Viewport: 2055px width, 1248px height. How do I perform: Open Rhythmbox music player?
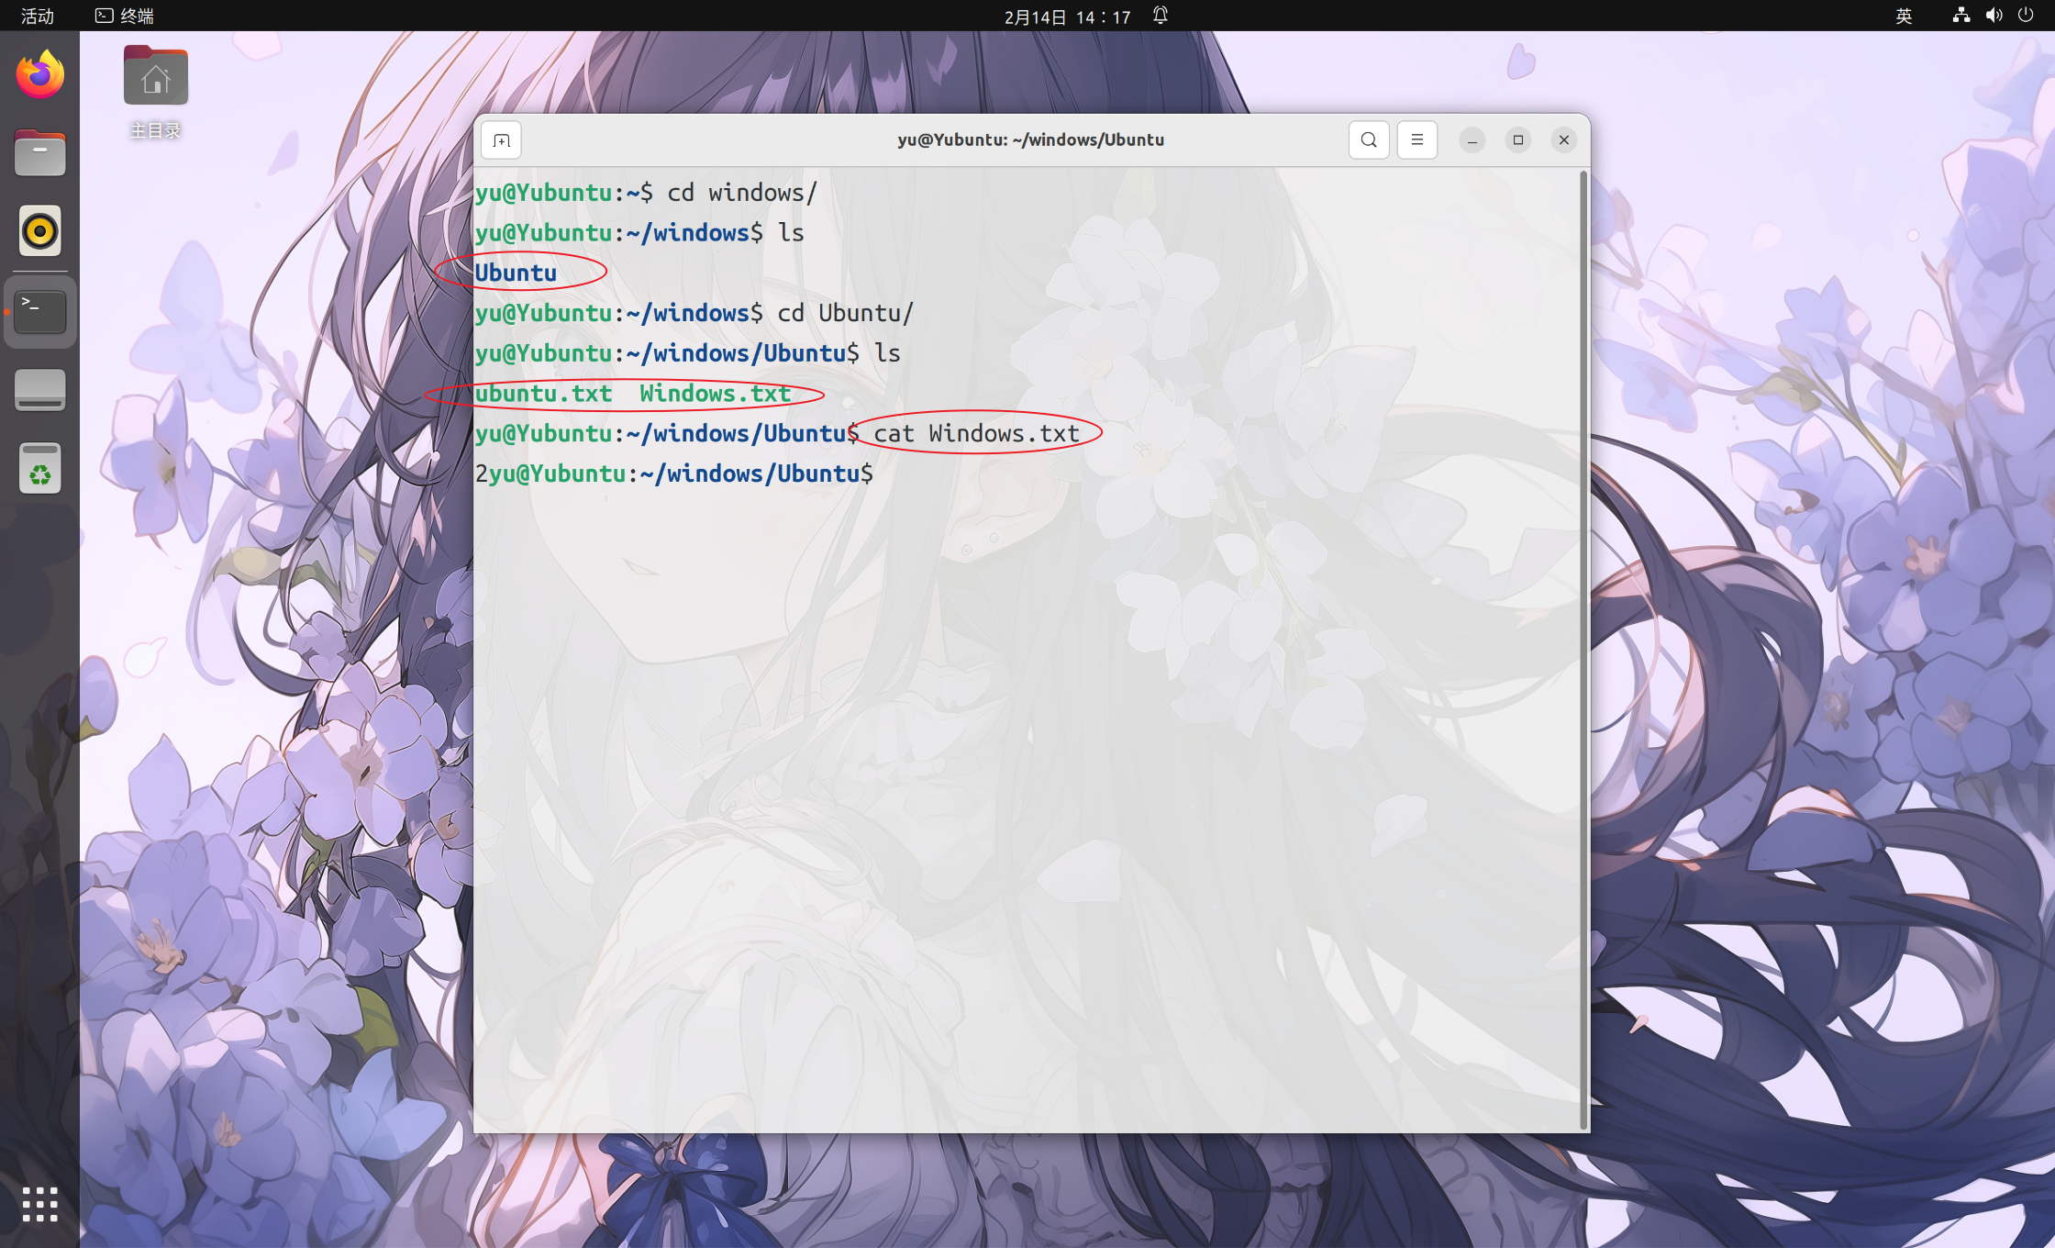[39, 231]
